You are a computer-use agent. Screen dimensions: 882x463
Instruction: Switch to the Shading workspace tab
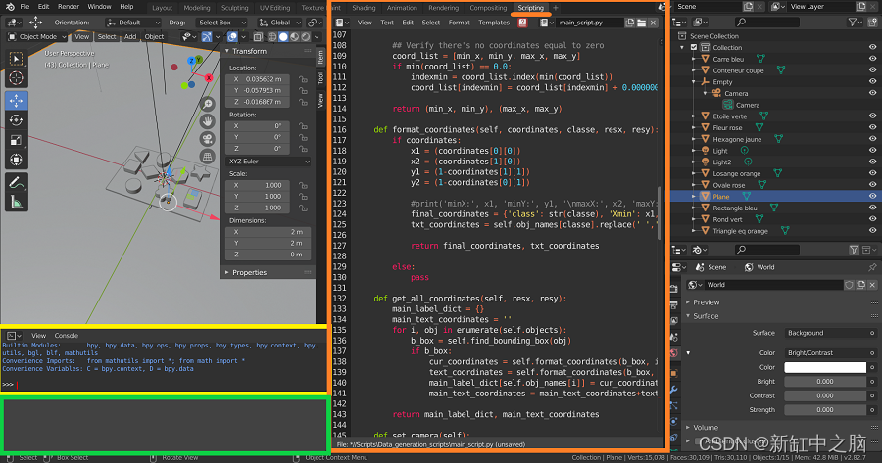pyautogui.click(x=364, y=8)
